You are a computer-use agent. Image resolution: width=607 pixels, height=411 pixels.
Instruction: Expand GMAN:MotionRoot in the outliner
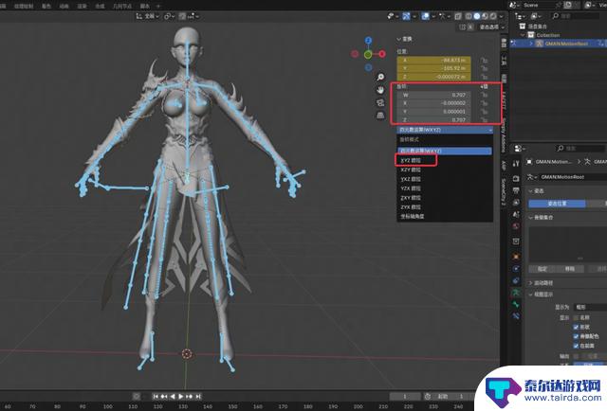coord(531,44)
